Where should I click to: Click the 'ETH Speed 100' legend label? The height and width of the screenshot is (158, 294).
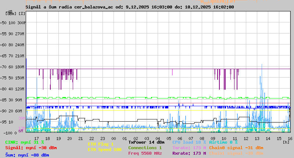(105, 150)
